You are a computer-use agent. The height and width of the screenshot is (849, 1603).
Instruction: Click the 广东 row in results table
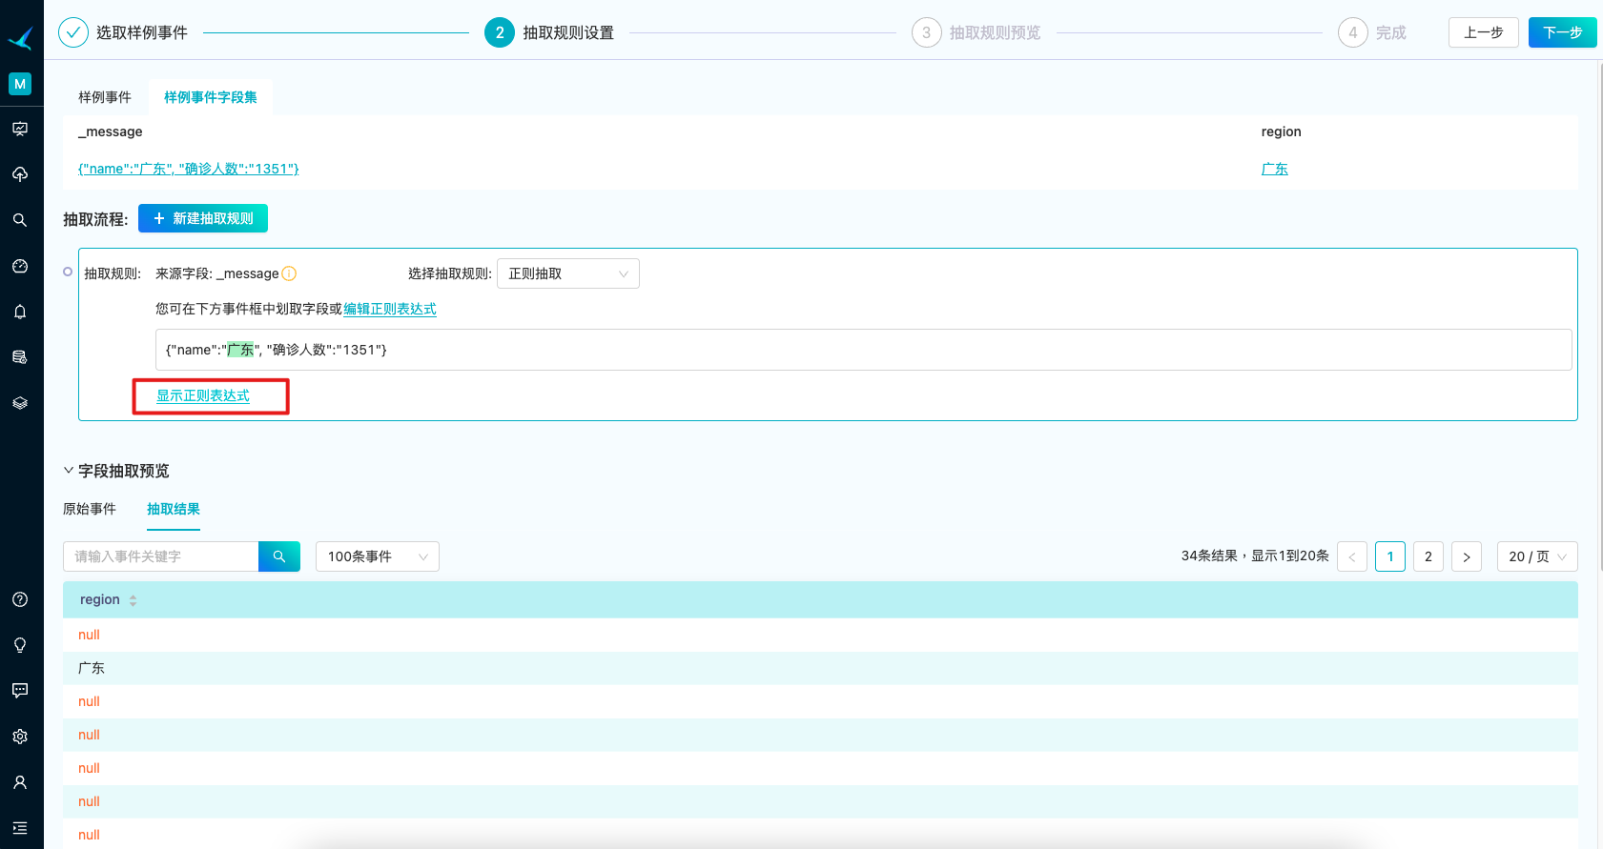820,668
